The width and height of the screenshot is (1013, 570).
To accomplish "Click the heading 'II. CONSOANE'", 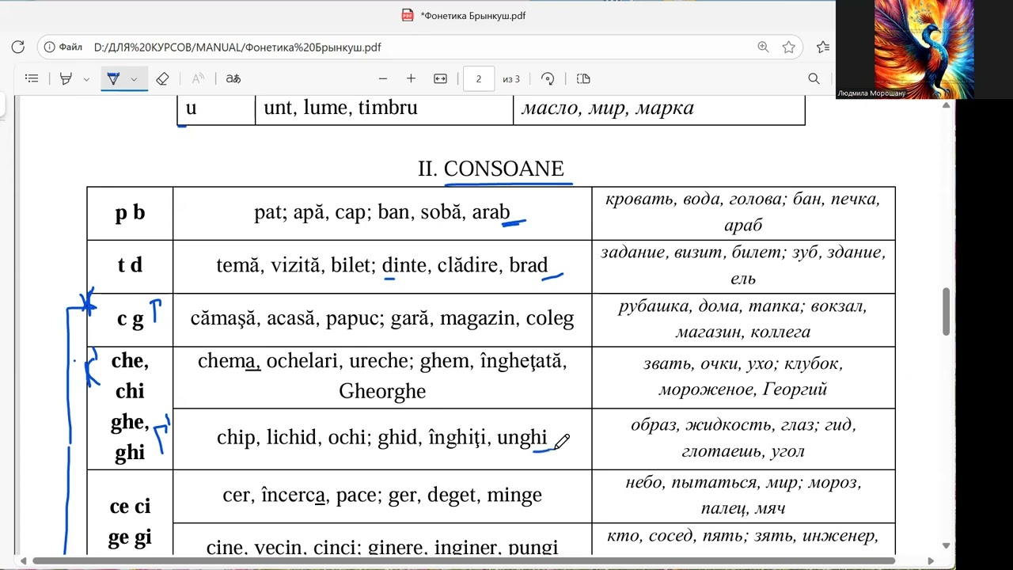I will pos(491,169).
